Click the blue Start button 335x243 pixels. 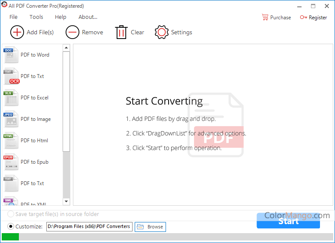click(x=288, y=221)
